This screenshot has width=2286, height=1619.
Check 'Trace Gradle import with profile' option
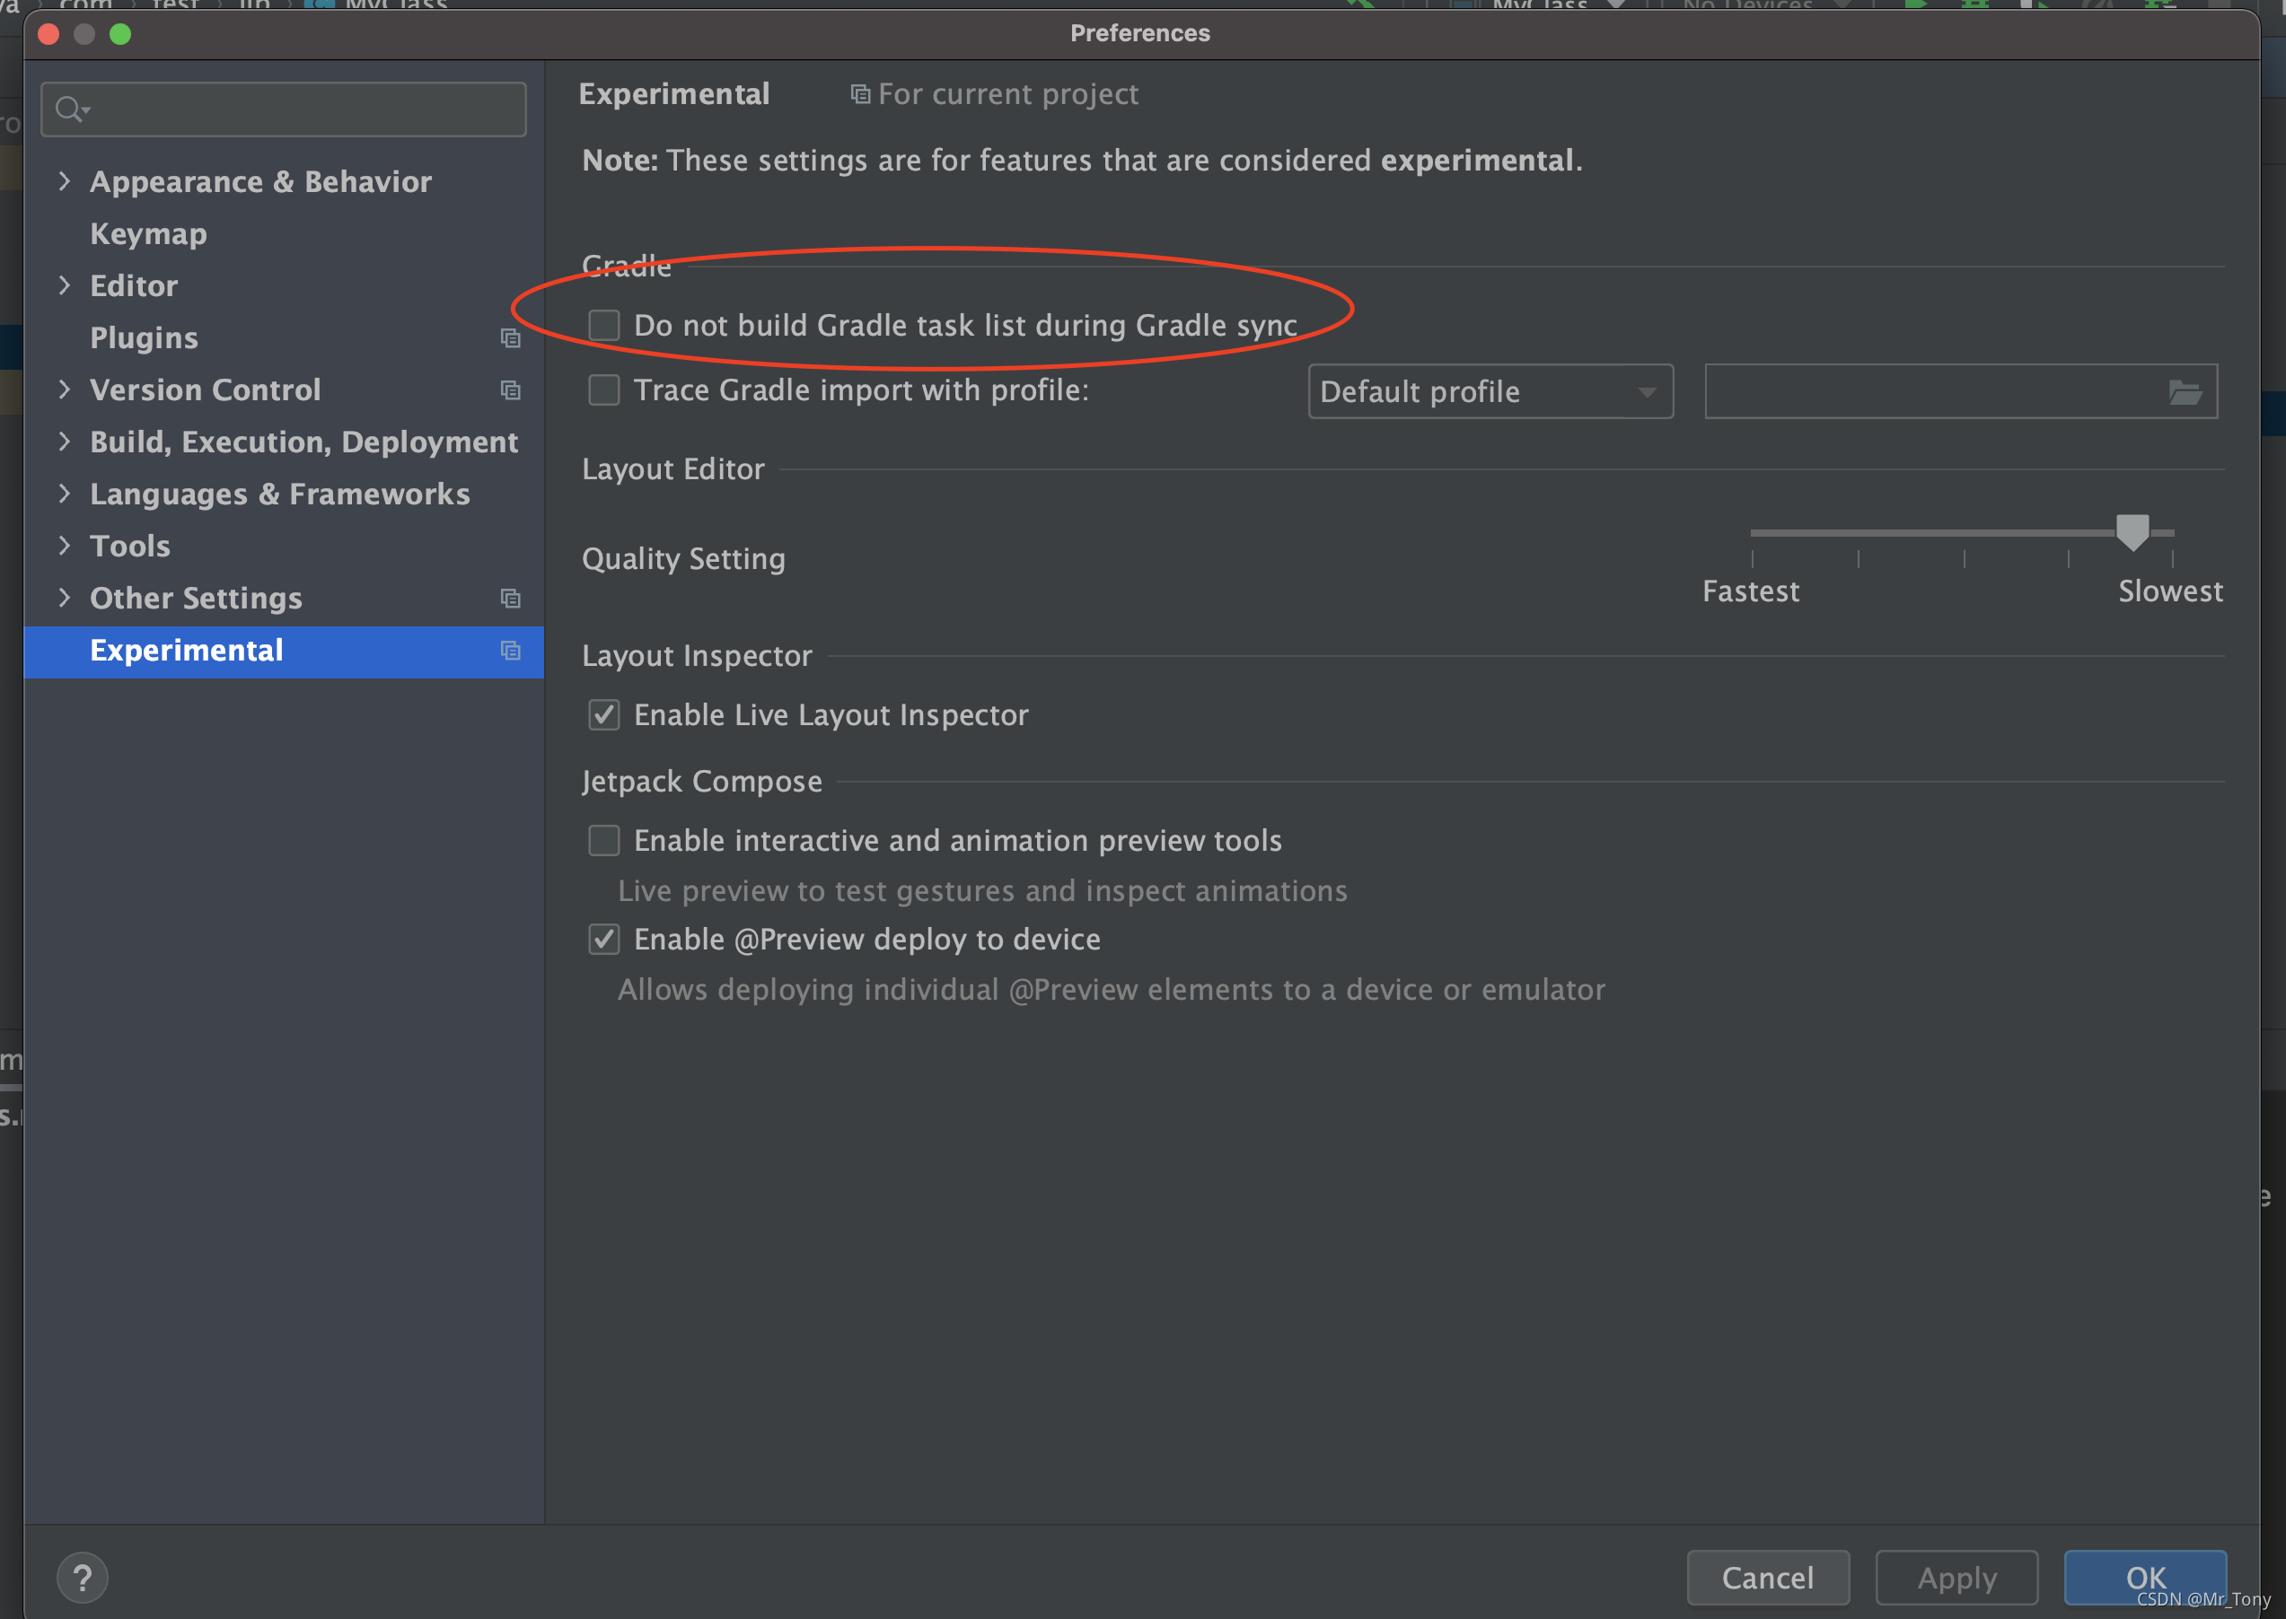[604, 389]
